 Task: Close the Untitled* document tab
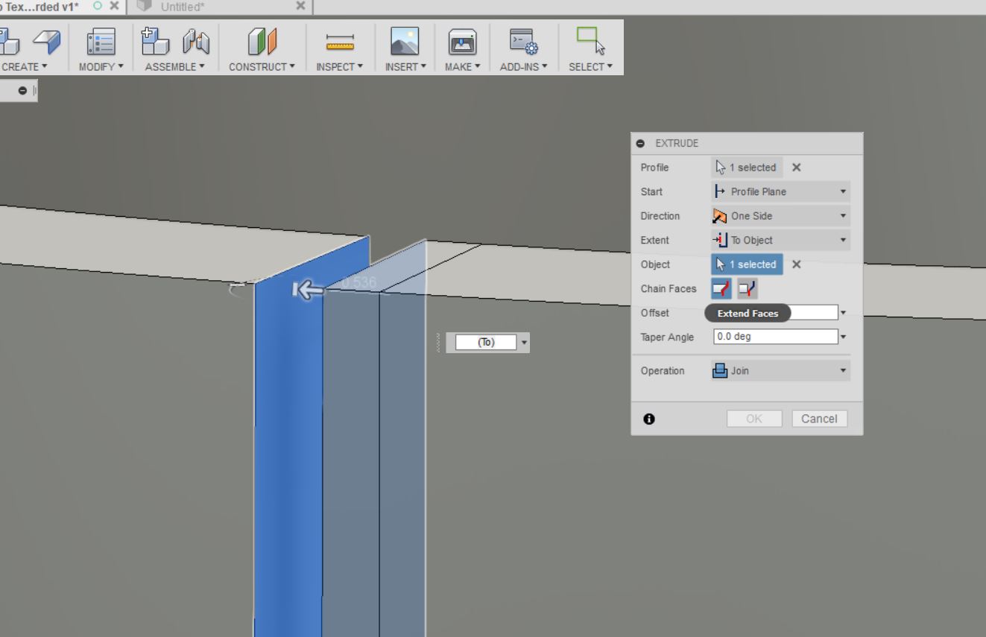[300, 6]
